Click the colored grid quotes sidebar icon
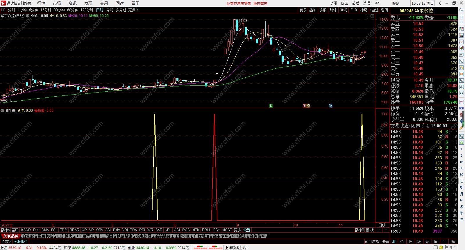 (461, 35)
